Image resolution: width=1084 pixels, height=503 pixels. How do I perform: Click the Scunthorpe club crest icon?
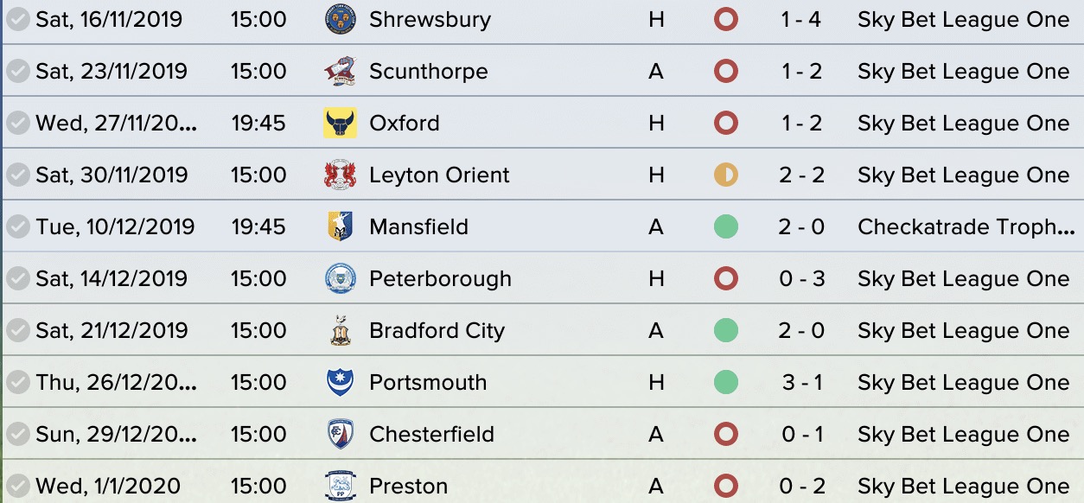point(340,71)
